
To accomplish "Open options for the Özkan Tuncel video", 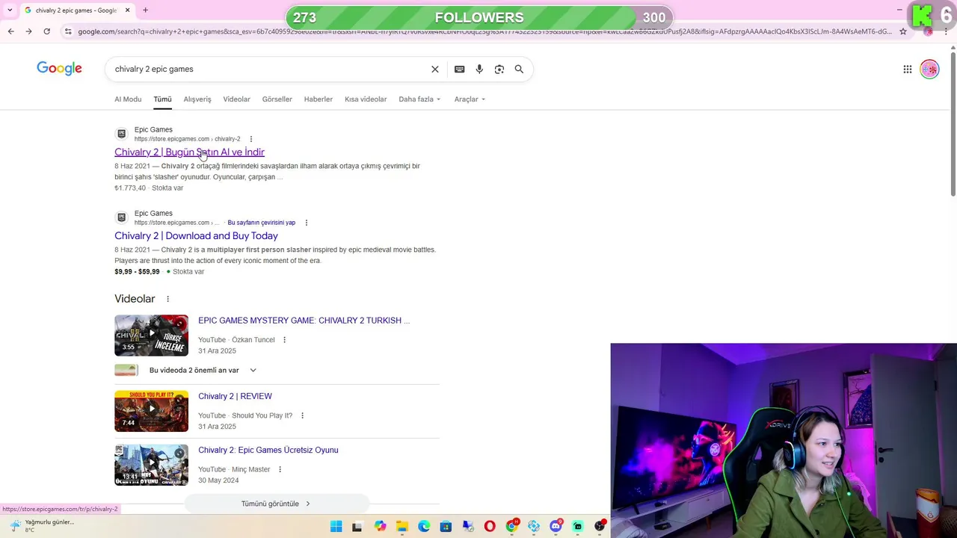I will click(x=284, y=340).
